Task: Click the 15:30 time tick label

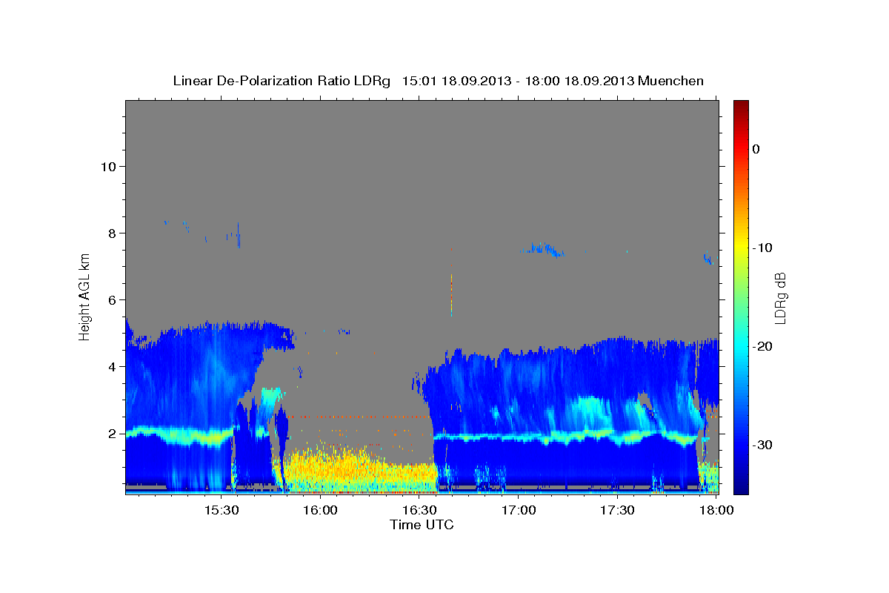Action: coord(221,511)
